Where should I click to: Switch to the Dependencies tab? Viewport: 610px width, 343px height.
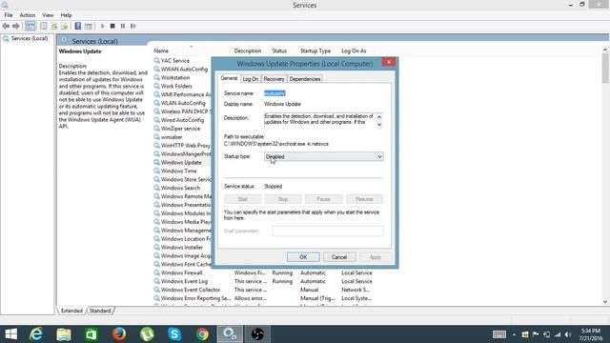[x=305, y=79]
